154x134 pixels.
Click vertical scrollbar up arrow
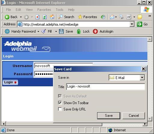(x=149, y=39)
